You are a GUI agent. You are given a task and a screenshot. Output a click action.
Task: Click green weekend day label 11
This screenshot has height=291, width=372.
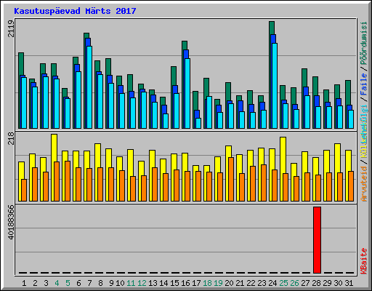pos(131,283)
